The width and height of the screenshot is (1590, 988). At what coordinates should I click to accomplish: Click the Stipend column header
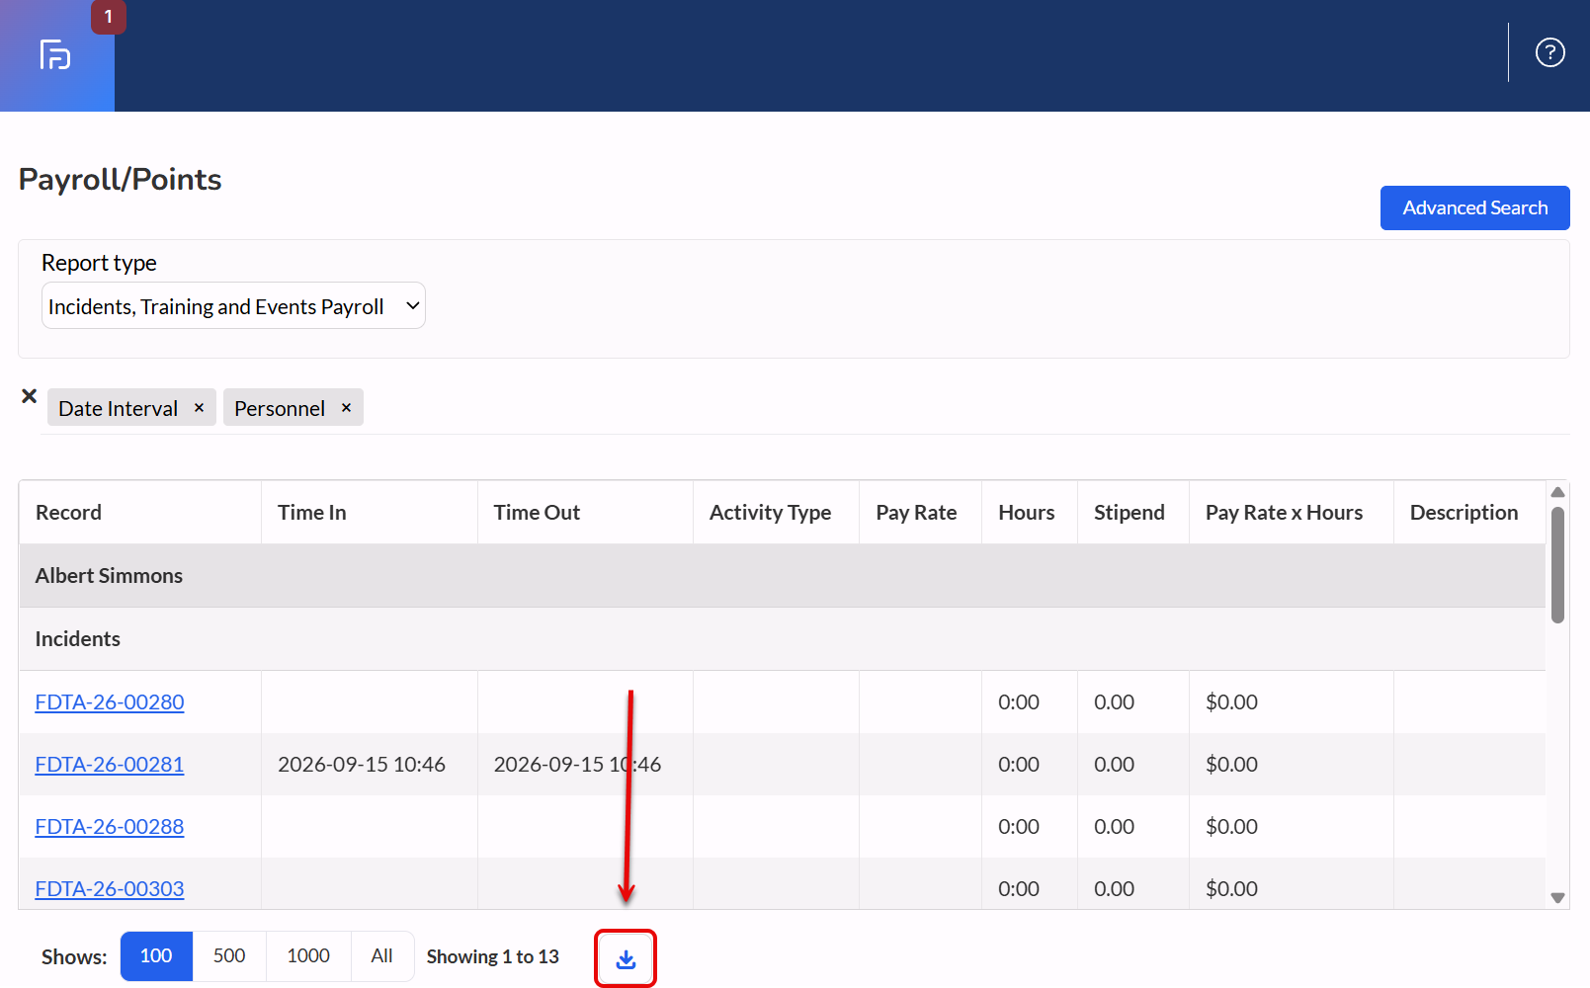1133,512
